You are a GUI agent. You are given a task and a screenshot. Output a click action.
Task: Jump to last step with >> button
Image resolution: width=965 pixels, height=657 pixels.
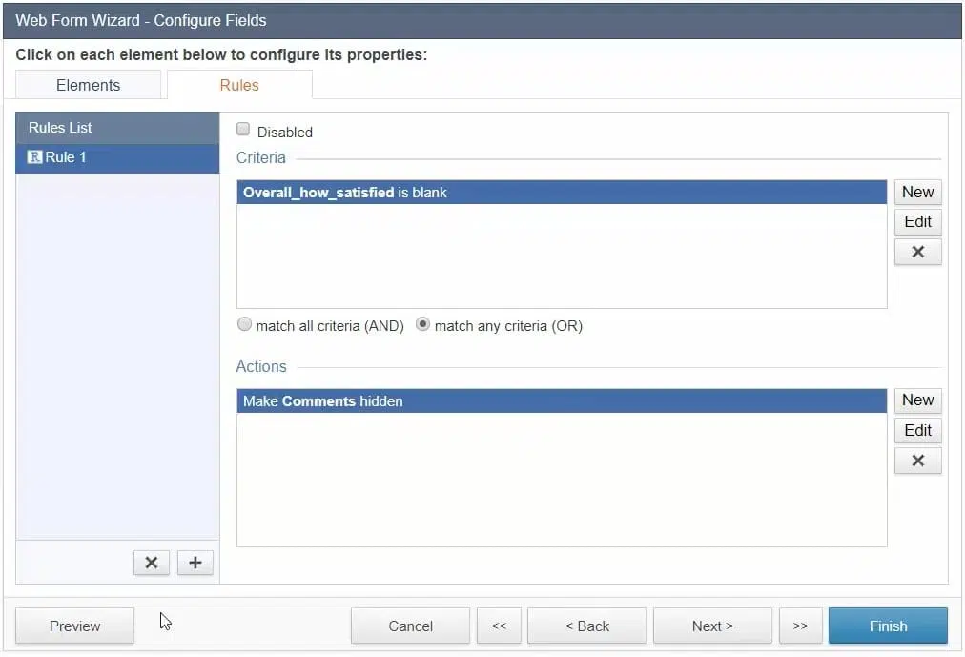pyautogui.click(x=800, y=626)
